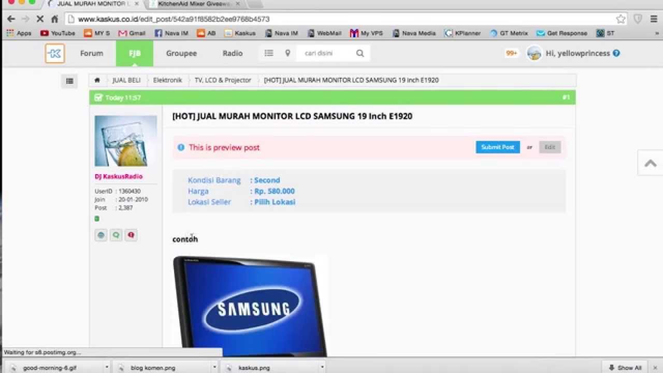Click the search magnifier icon

tap(360, 53)
